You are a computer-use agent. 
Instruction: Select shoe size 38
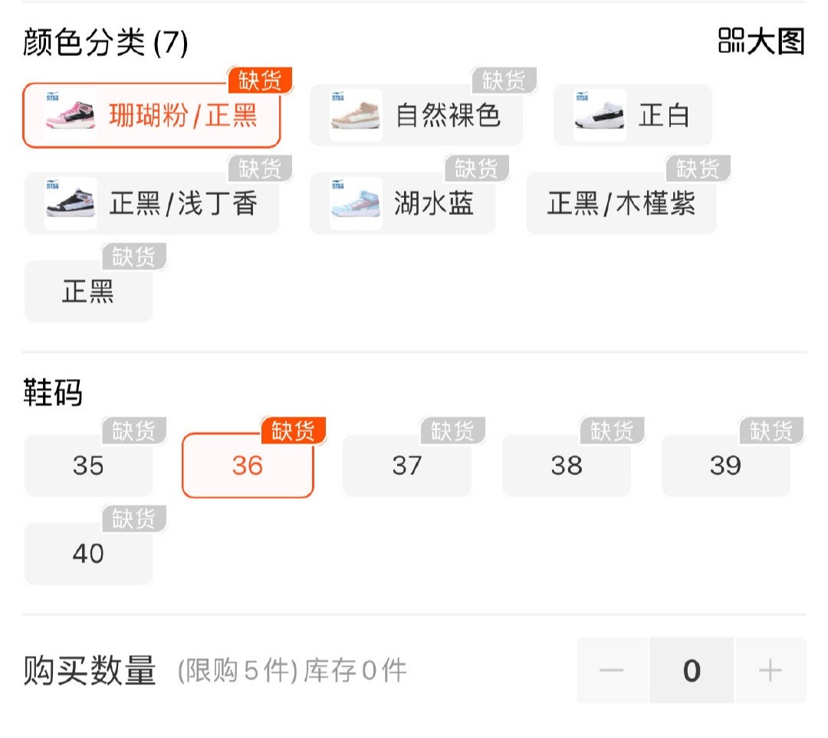pyautogui.click(x=566, y=464)
